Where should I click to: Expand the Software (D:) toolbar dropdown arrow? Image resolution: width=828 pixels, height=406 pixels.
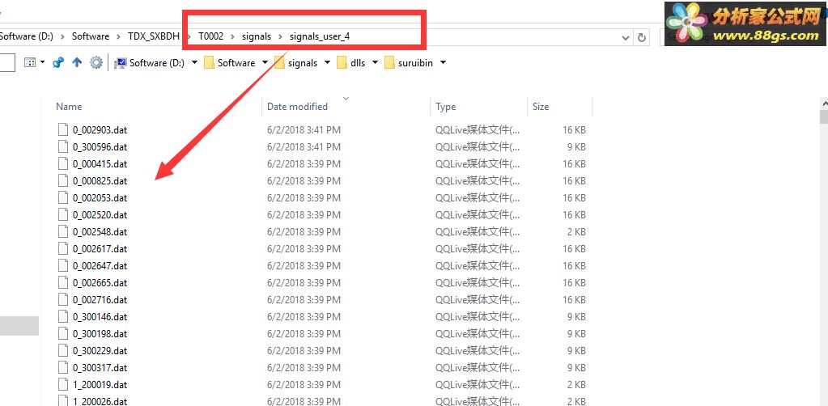pos(194,63)
